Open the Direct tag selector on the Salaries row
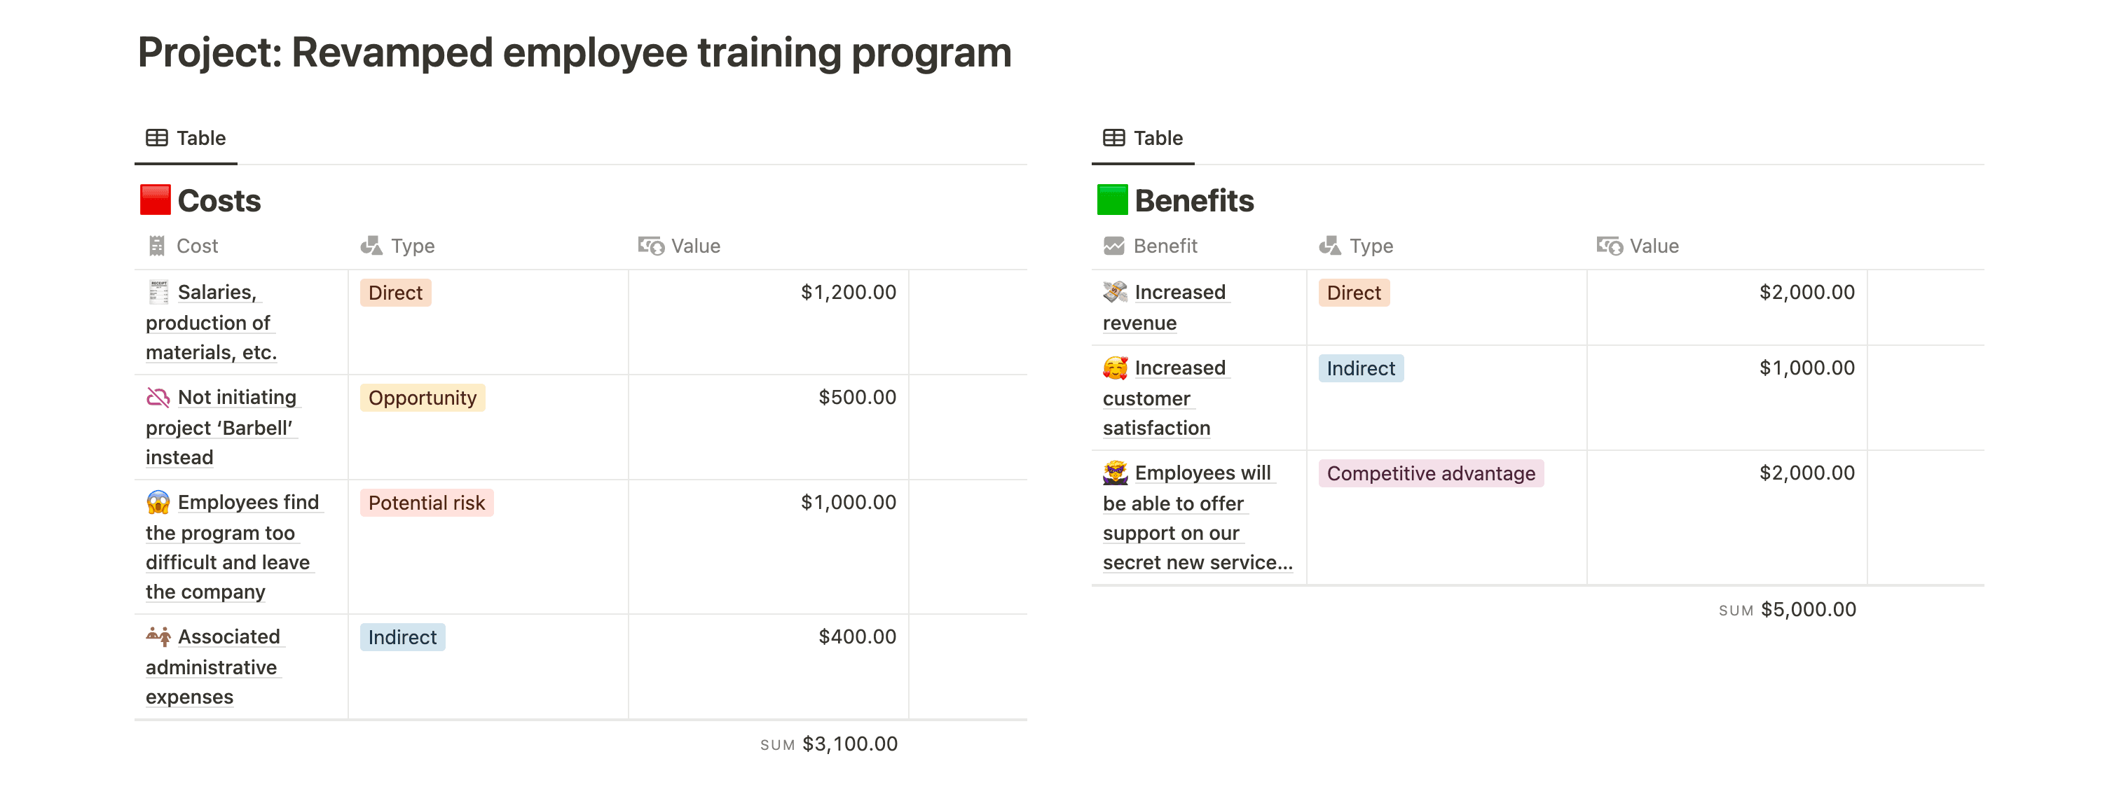The width and height of the screenshot is (2119, 794). click(x=396, y=293)
